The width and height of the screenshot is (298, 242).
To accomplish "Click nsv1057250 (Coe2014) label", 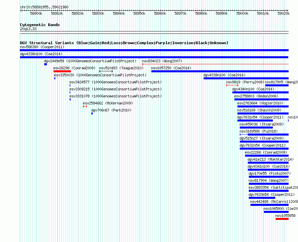I will point(171,68).
